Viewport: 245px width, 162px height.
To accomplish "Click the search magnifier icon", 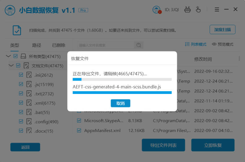I will 138,45.
